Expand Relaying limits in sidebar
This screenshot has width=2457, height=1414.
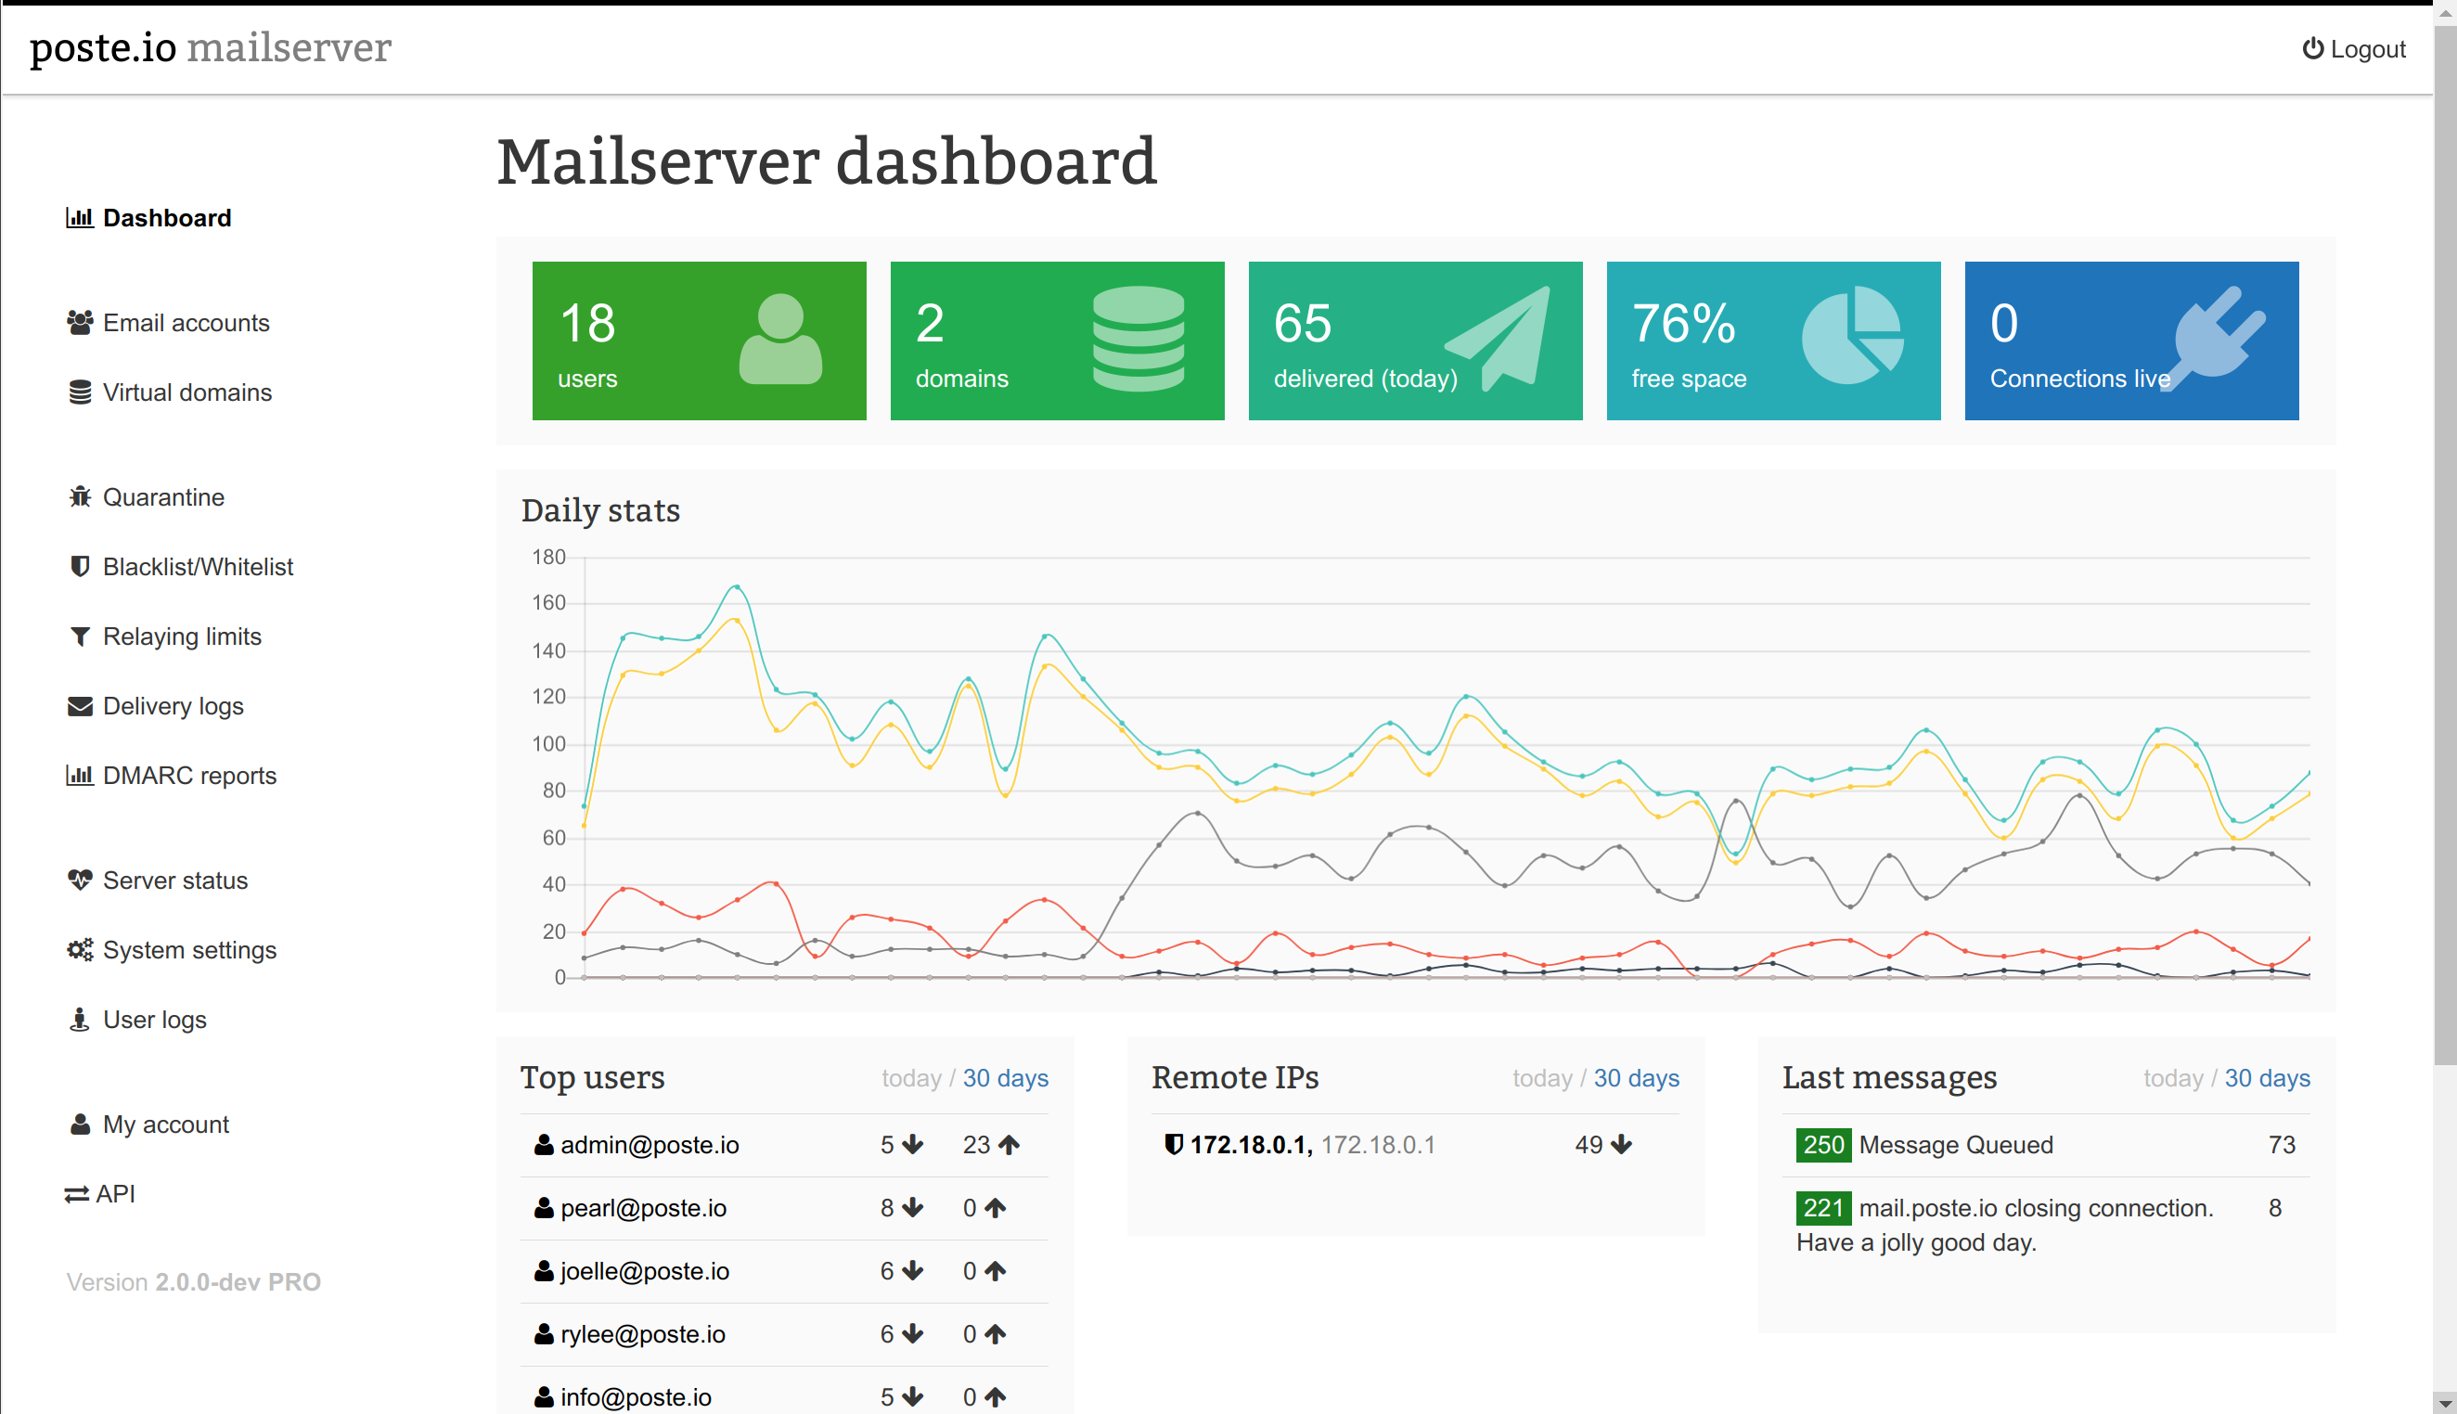click(182, 635)
